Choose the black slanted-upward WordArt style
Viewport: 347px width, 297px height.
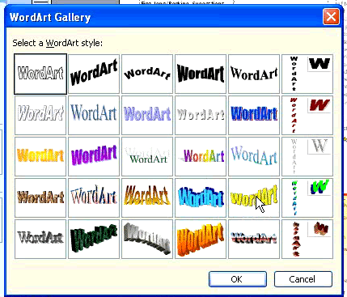[94, 74]
